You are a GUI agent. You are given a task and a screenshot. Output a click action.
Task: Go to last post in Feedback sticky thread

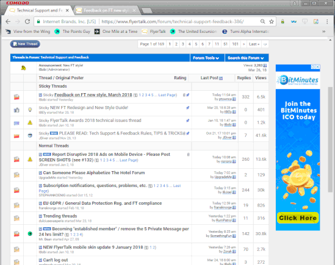234,99
